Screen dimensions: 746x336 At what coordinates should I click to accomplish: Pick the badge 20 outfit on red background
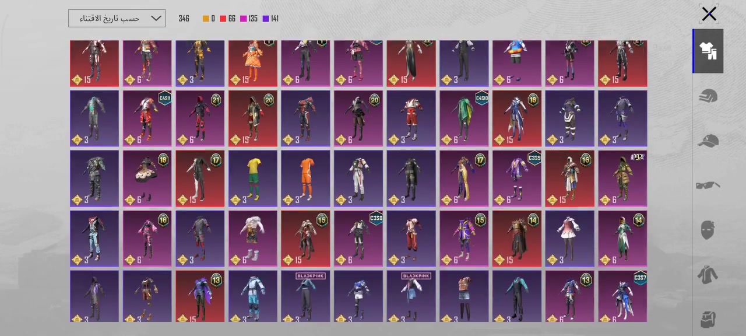point(253,118)
